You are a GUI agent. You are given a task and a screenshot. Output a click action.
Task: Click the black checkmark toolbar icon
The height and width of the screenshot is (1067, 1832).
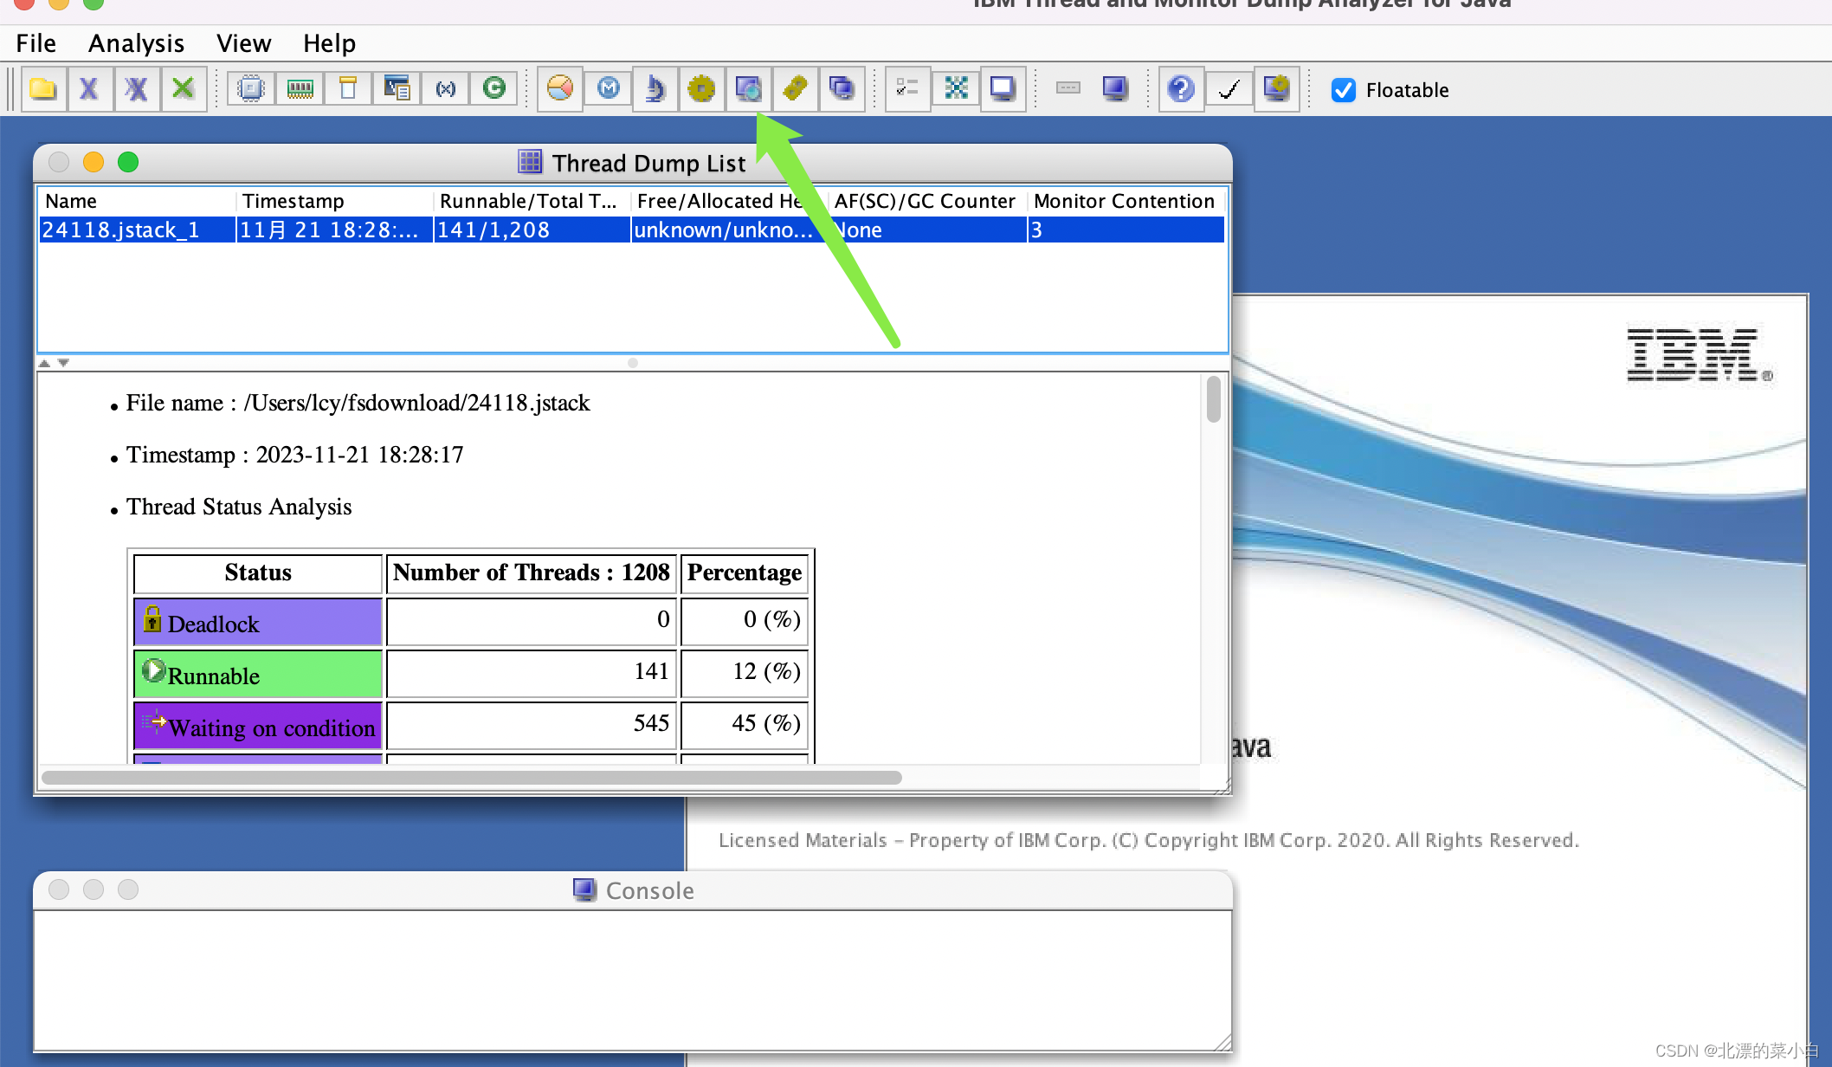click(x=1229, y=88)
